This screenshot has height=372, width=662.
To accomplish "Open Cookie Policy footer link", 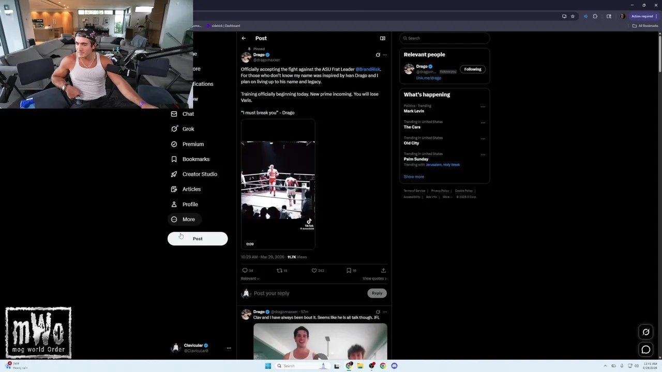I will pos(464,191).
